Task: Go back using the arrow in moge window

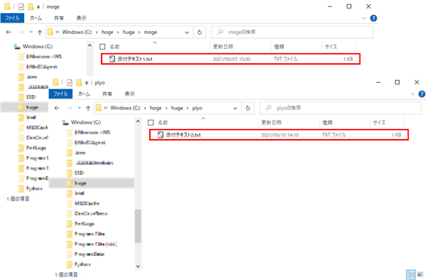Action: (9, 33)
